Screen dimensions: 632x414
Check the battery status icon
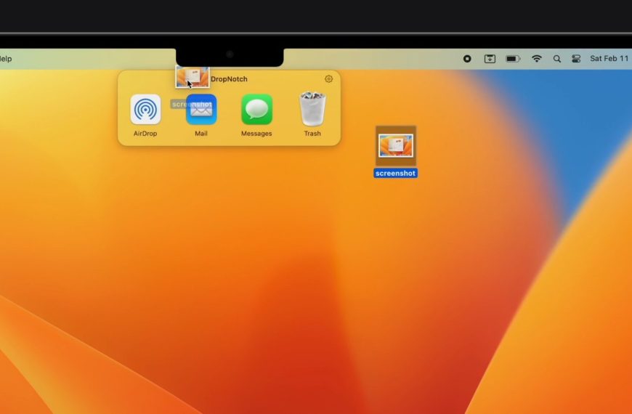click(513, 59)
